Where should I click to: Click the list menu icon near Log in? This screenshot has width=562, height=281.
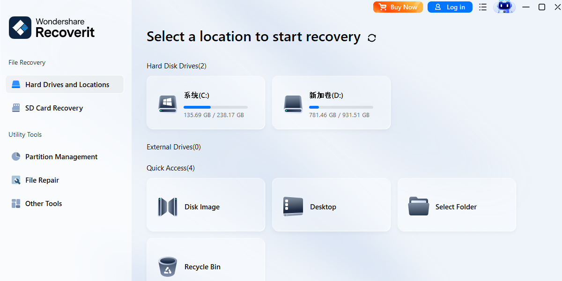(x=483, y=7)
